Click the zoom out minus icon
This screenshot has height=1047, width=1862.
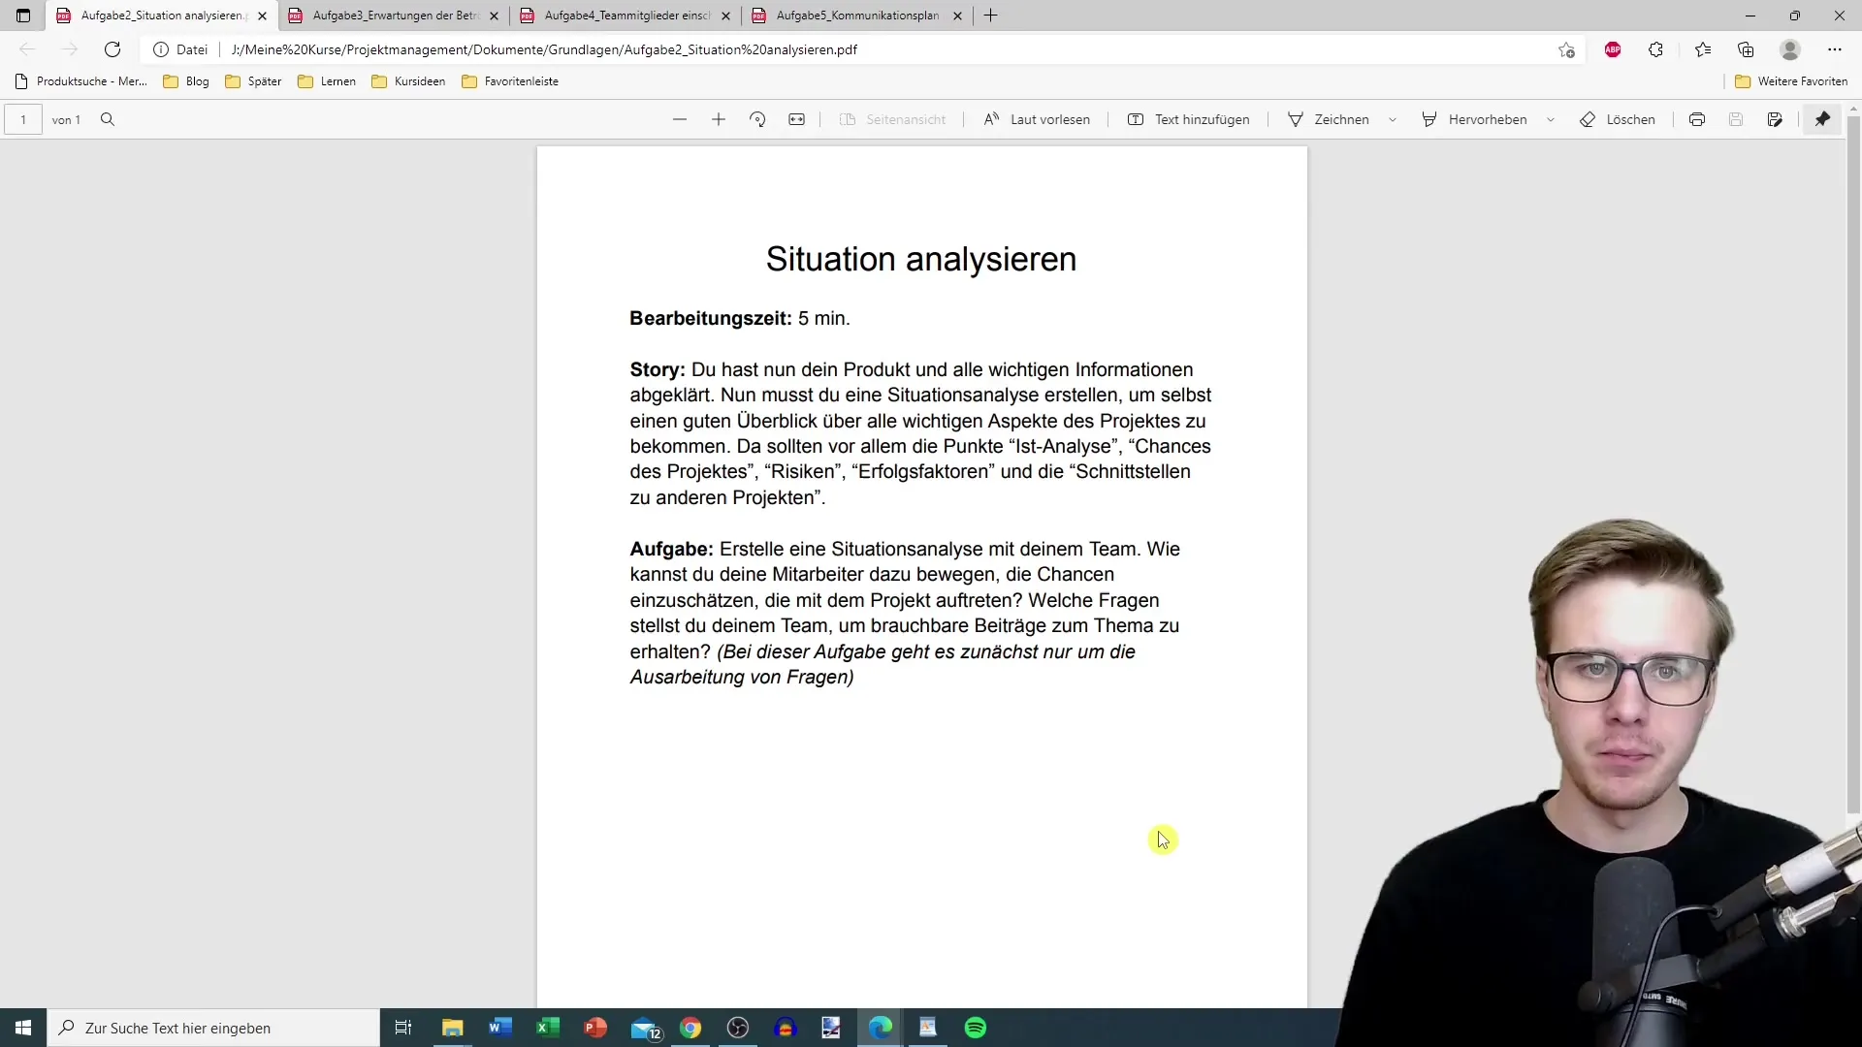point(680,119)
